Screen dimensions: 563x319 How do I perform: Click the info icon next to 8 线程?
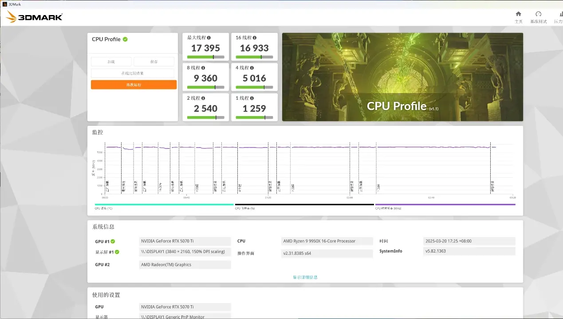pyautogui.click(x=204, y=68)
